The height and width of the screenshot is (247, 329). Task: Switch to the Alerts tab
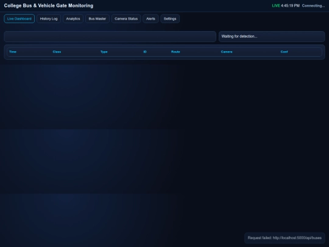point(150,19)
